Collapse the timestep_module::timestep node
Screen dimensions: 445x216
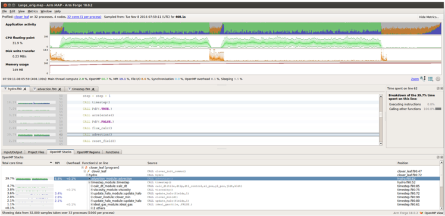89,182
